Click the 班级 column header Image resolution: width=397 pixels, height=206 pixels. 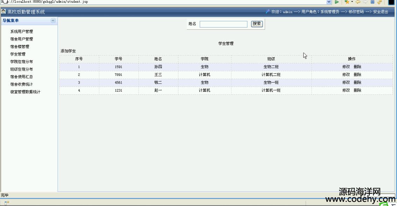point(271,59)
